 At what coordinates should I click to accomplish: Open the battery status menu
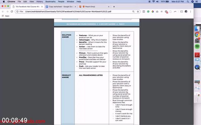click(x=165, y=2)
